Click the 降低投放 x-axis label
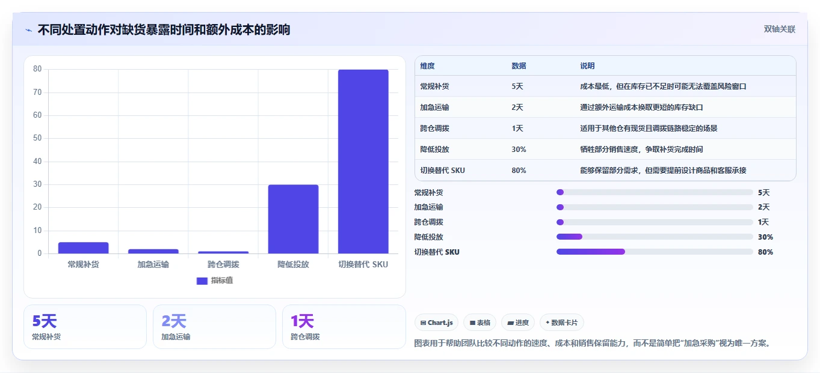820x373 pixels. tap(293, 264)
